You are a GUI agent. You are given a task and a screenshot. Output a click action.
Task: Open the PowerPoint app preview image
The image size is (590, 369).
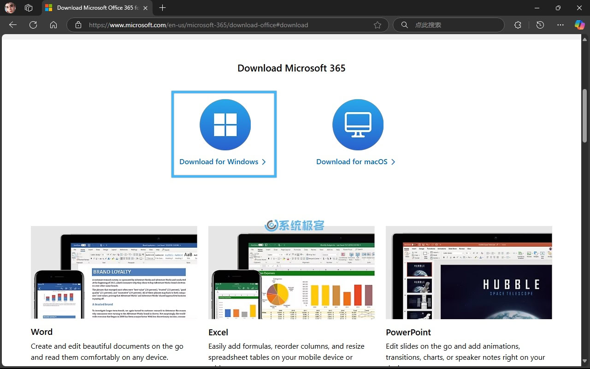point(469,272)
